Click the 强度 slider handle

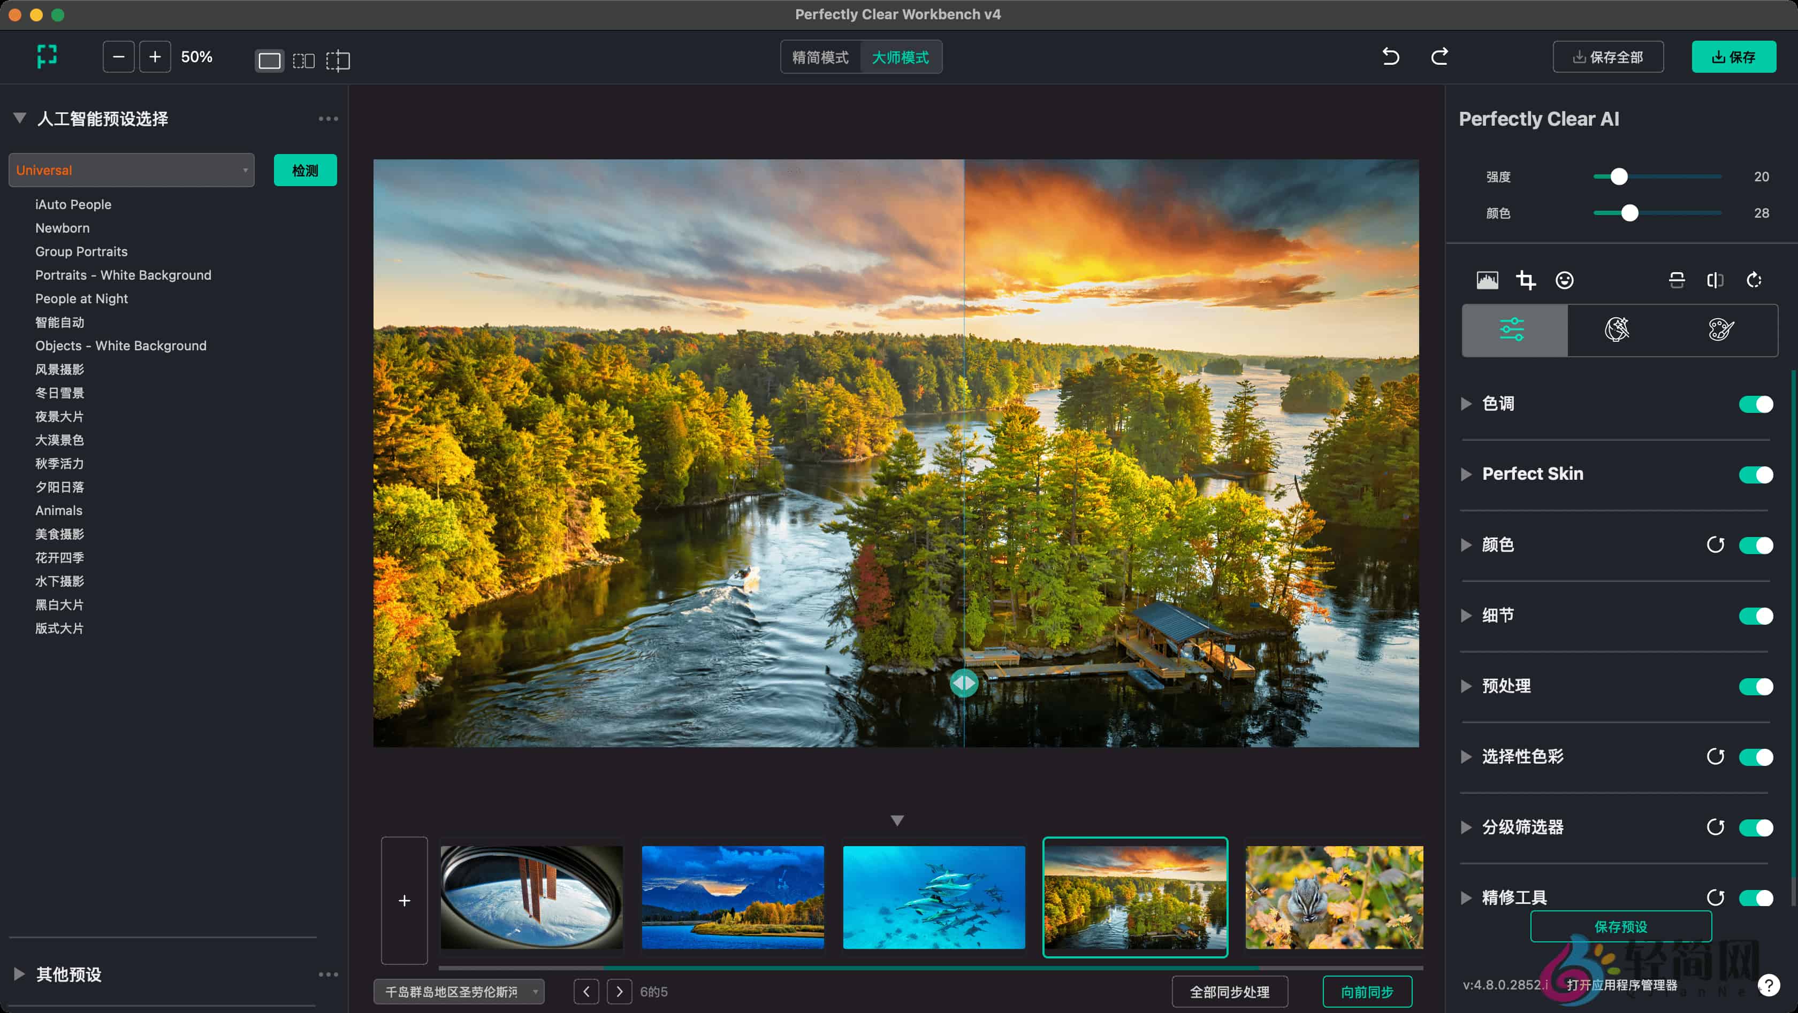coord(1619,176)
